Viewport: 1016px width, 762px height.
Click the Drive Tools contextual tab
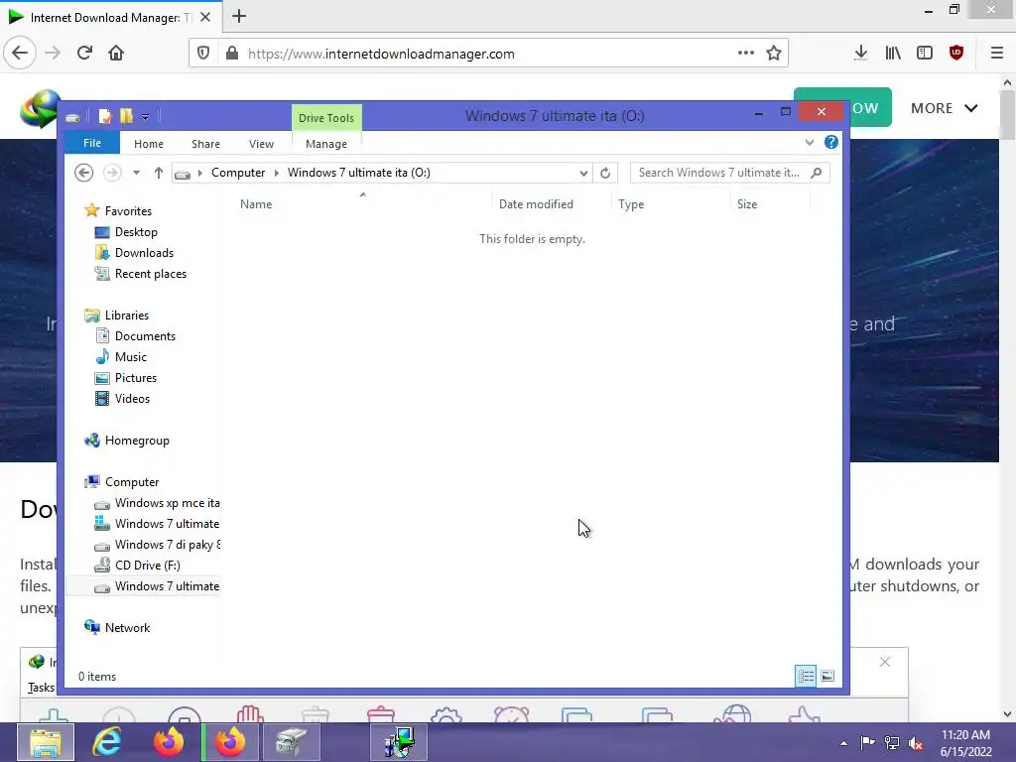(325, 118)
